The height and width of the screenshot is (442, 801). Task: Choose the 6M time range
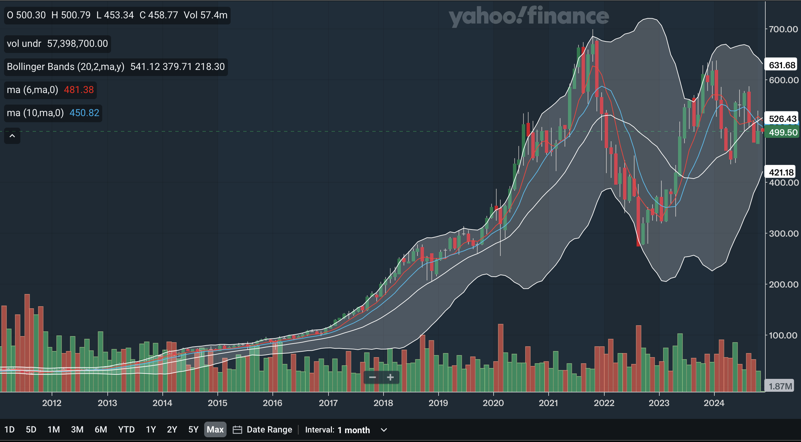click(x=101, y=430)
